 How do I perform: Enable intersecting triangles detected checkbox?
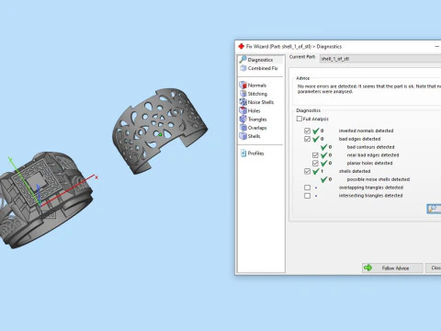coord(307,196)
